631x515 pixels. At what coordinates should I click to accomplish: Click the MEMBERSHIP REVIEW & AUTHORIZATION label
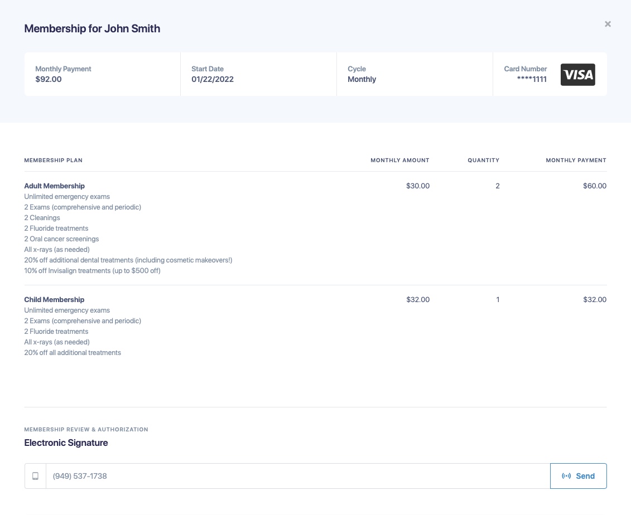[x=86, y=429]
